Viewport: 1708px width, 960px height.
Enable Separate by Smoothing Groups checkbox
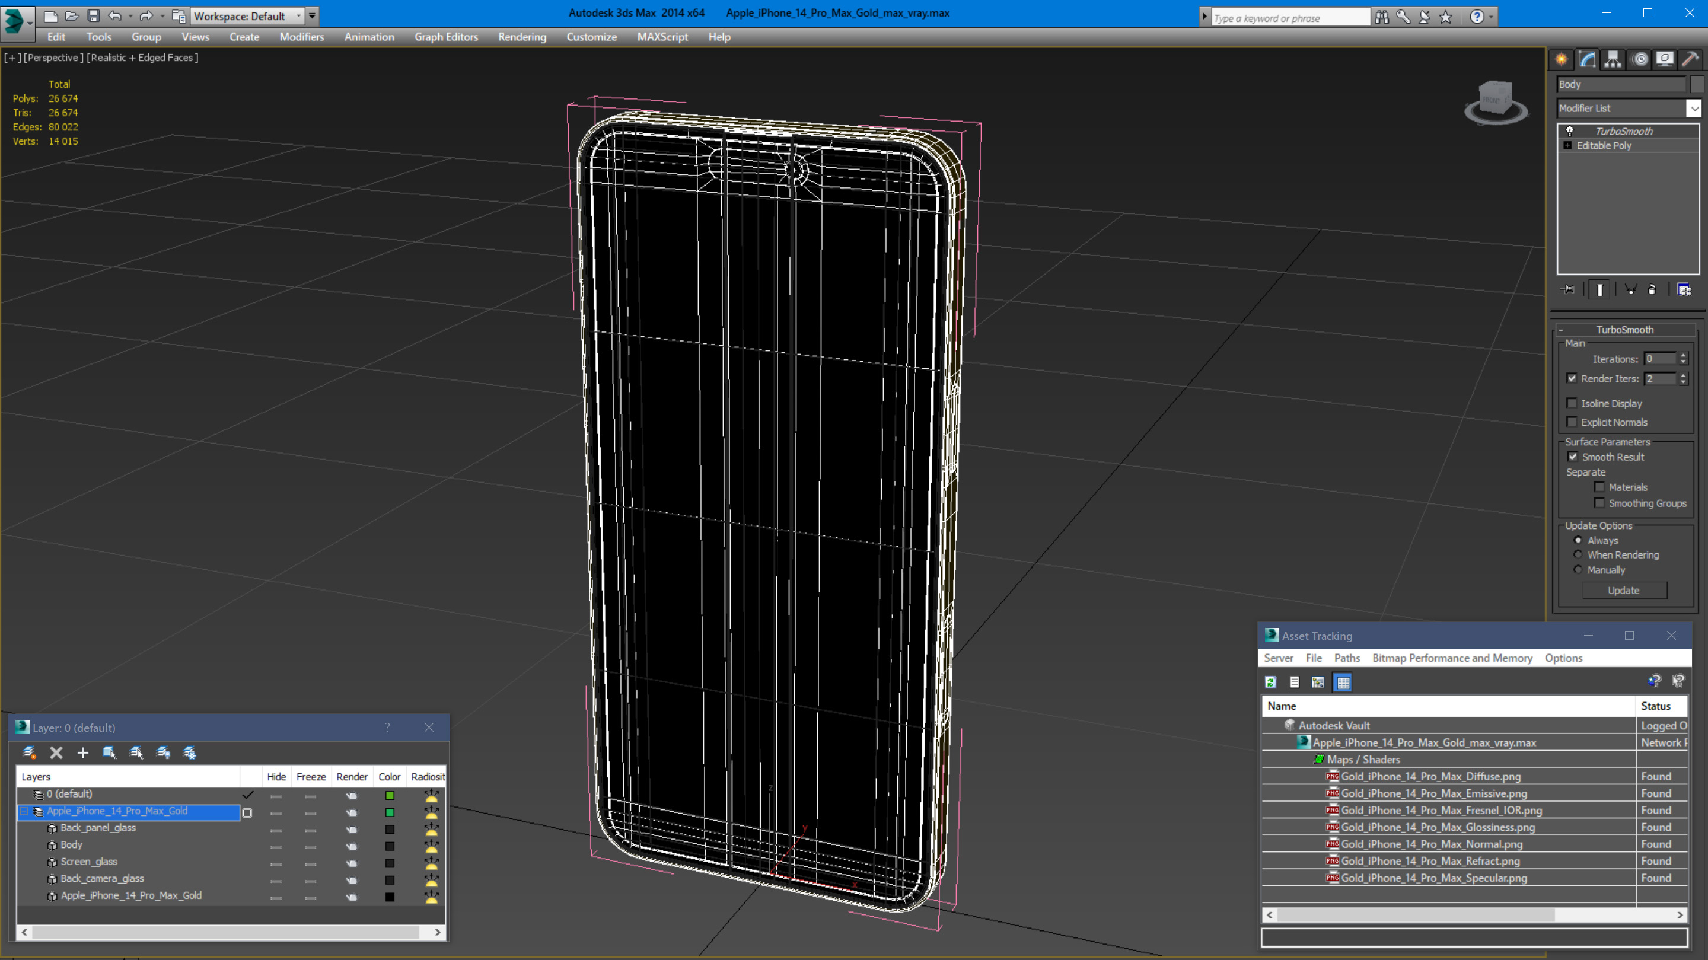tap(1599, 503)
